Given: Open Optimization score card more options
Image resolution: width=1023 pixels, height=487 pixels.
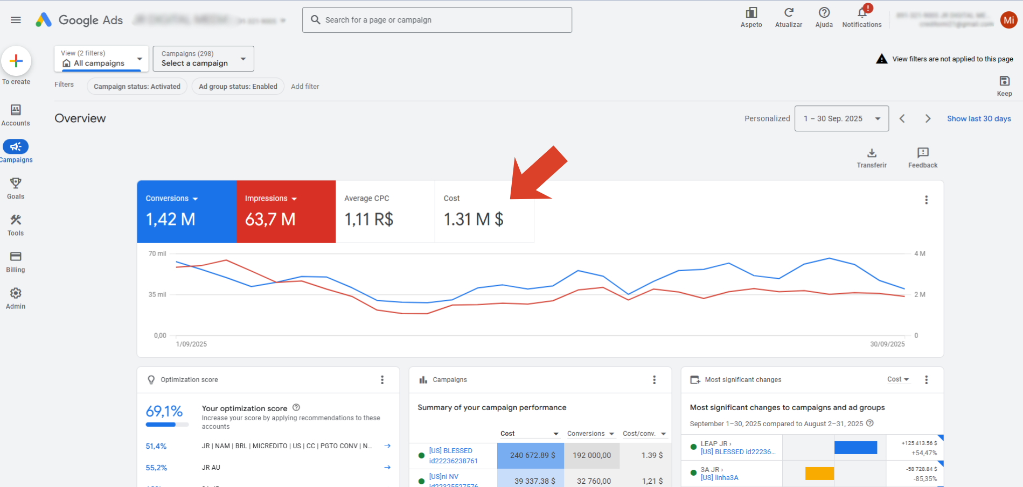Looking at the screenshot, I should pyautogui.click(x=382, y=380).
